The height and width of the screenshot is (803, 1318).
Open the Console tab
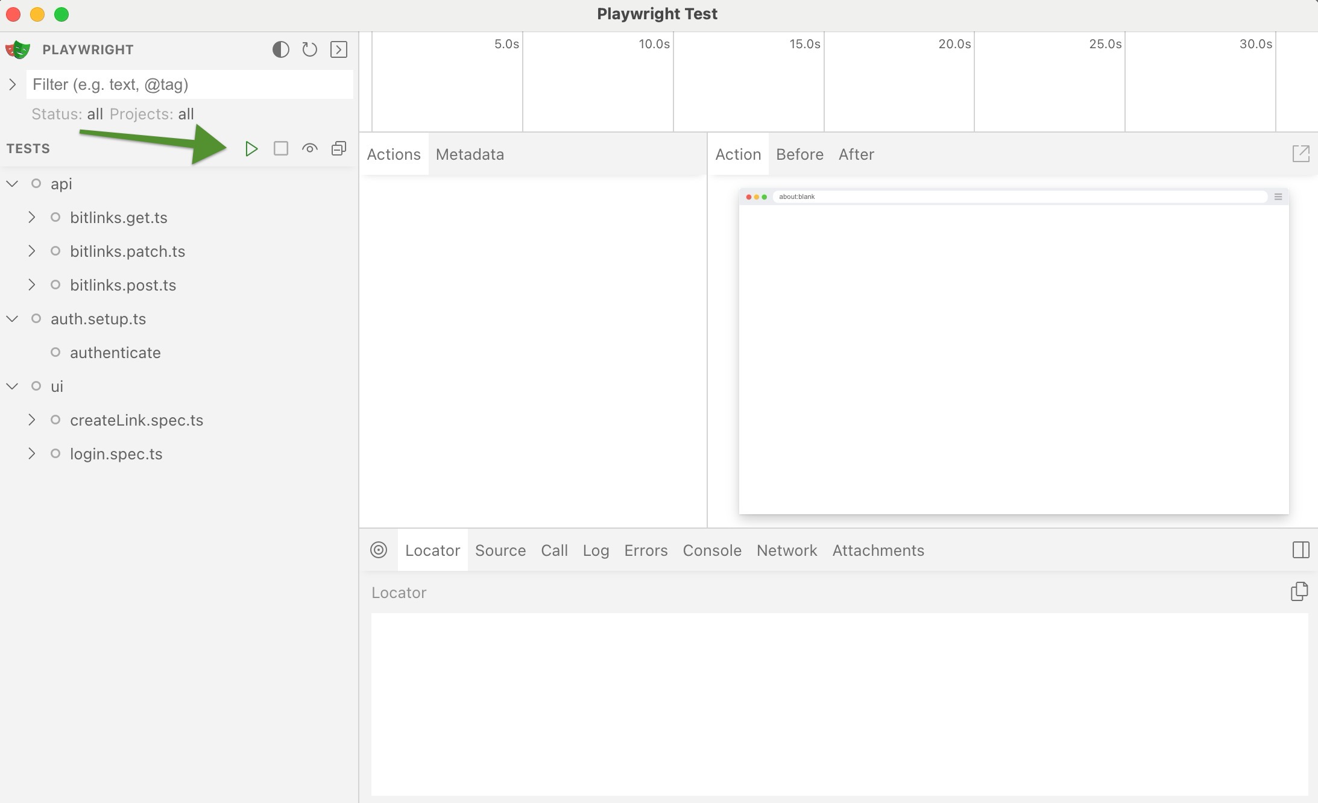(712, 550)
